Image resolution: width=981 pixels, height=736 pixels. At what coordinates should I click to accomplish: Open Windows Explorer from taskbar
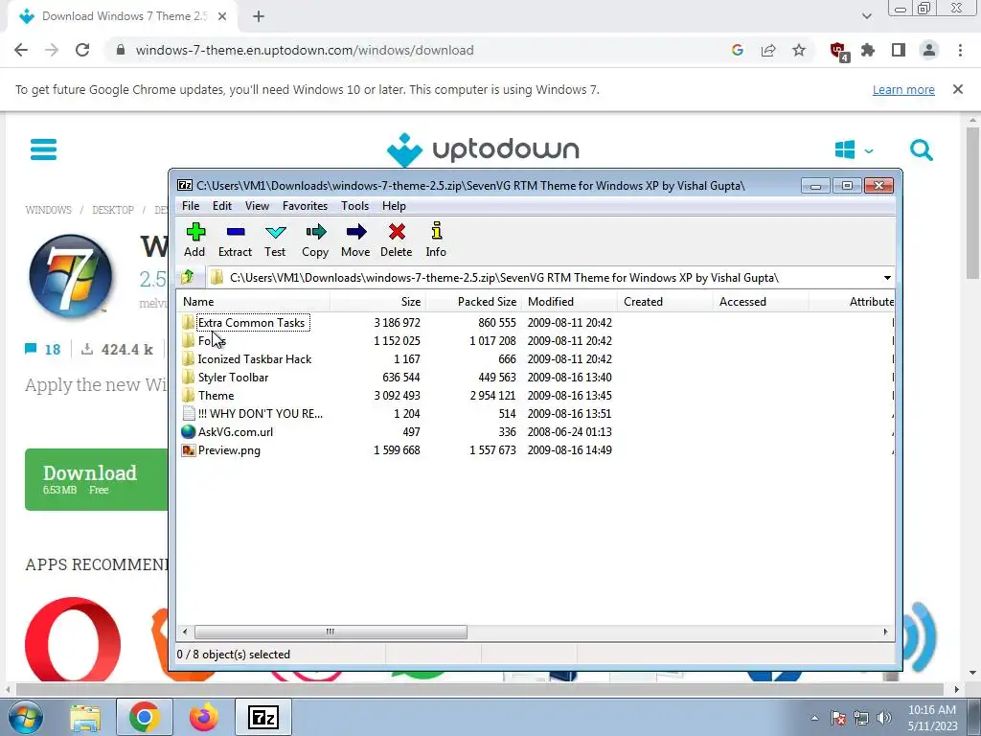85,717
